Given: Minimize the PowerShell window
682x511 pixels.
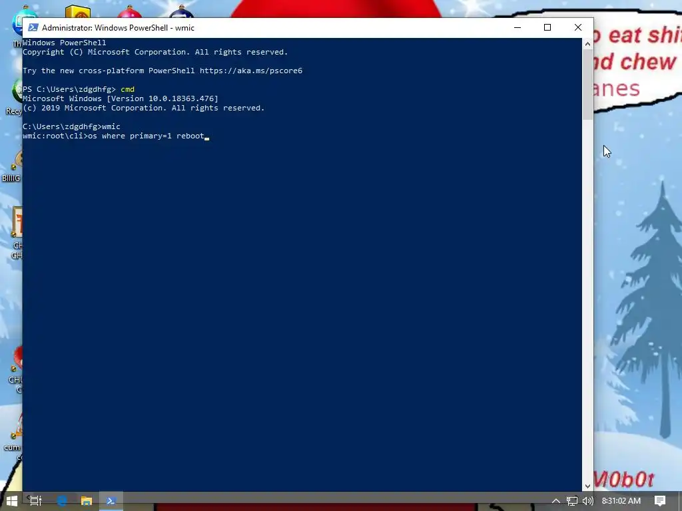Looking at the screenshot, I should (x=517, y=27).
